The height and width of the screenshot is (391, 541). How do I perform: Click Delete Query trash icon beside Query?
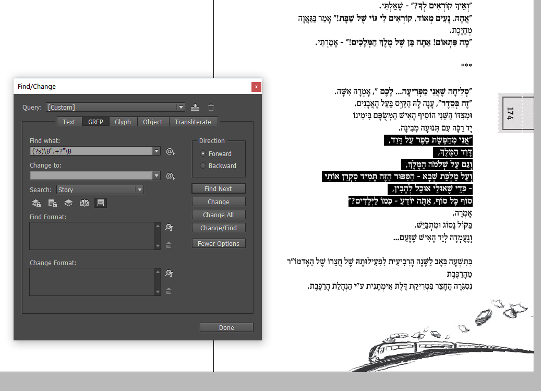(211, 108)
